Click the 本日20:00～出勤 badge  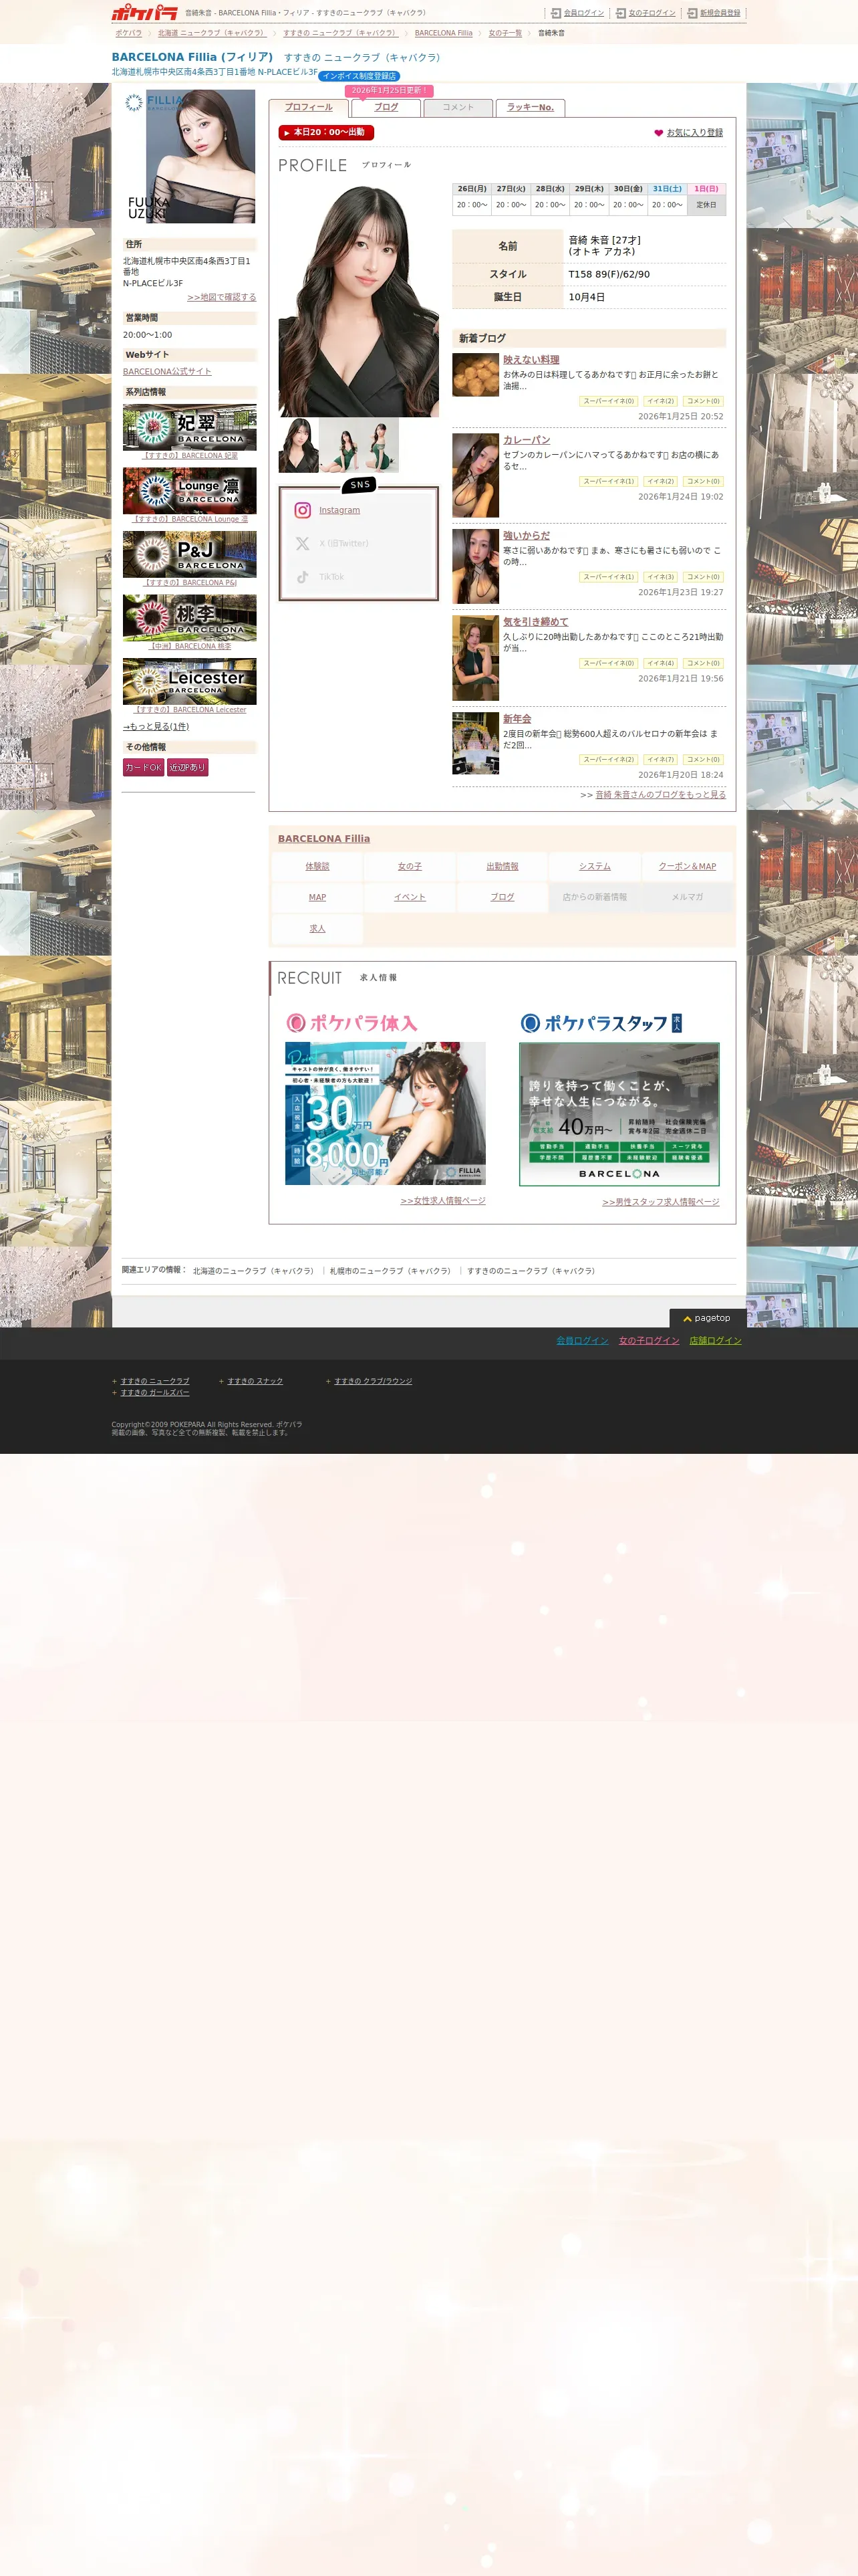coord(327,132)
